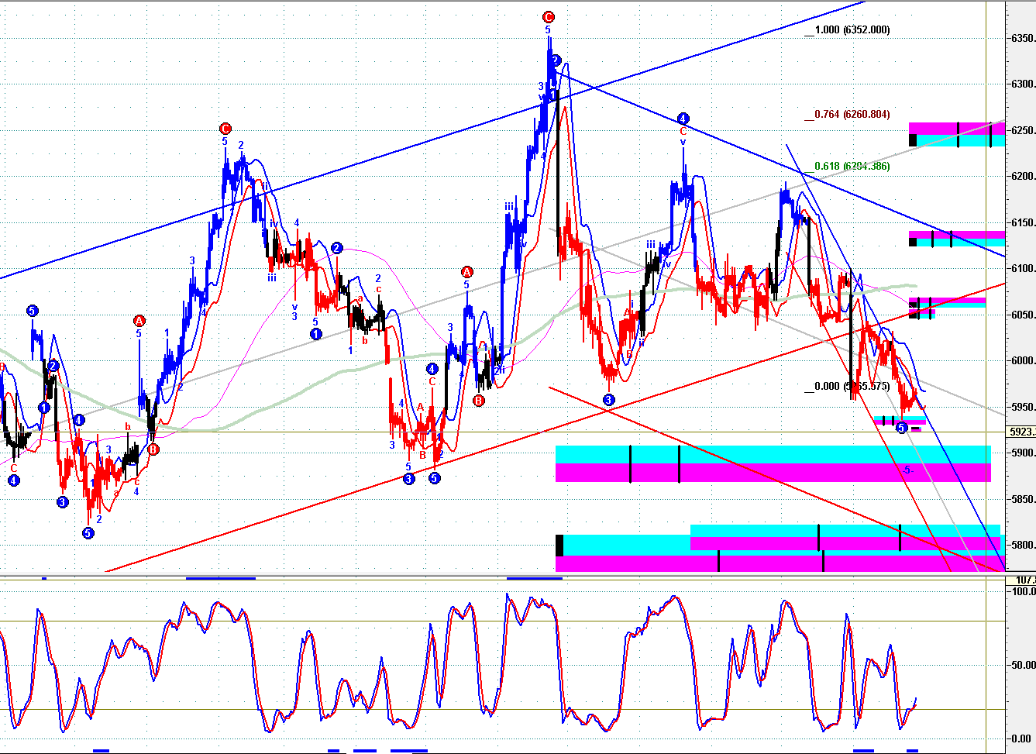
Task: Click the boxed current price tag 5923
Action: (x=1021, y=432)
